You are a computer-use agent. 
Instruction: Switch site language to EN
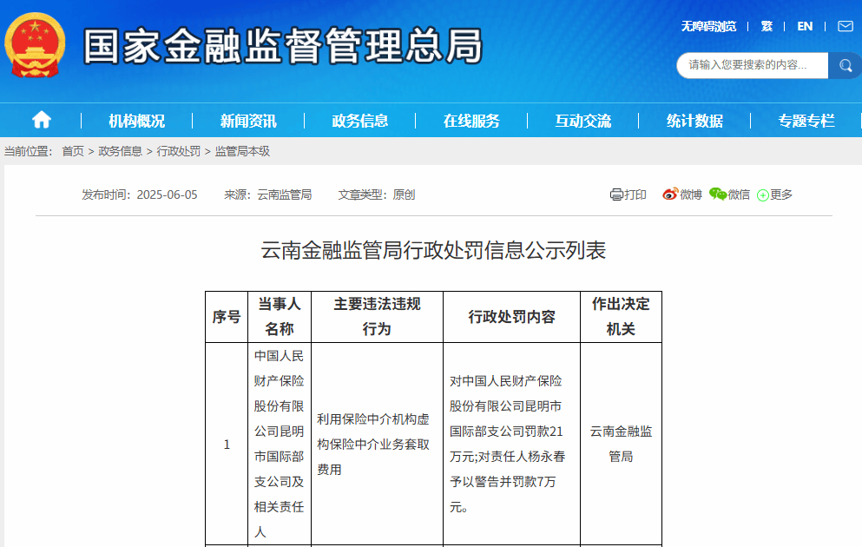(804, 26)
